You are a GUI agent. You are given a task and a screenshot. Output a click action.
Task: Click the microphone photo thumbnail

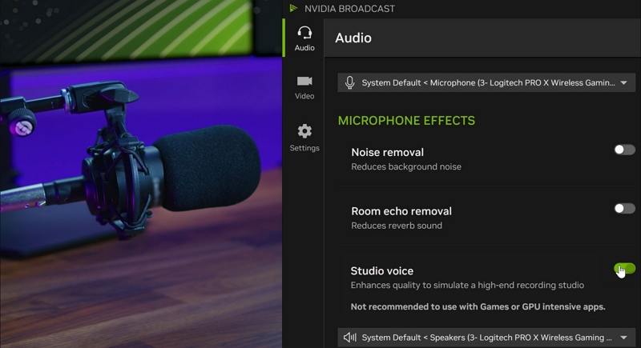(x=141, y=174)
